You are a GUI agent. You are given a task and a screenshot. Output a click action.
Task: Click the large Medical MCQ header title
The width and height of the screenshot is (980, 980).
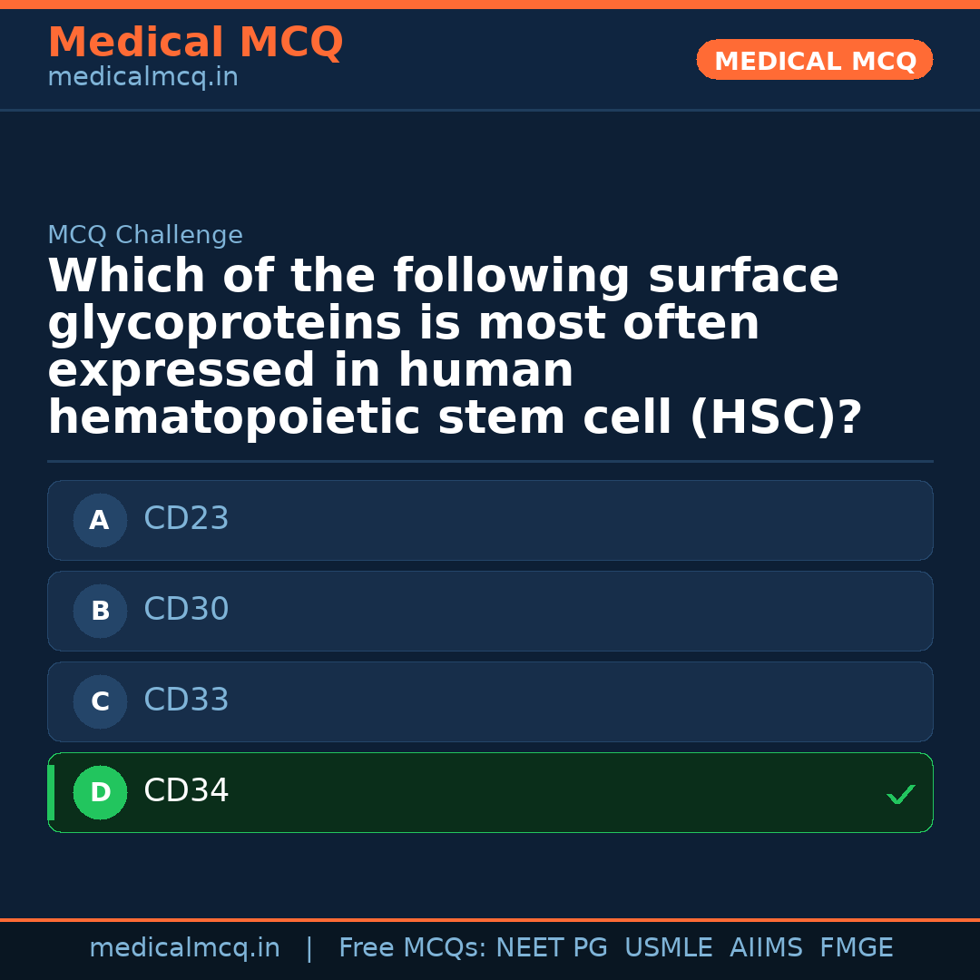point(195,43)
